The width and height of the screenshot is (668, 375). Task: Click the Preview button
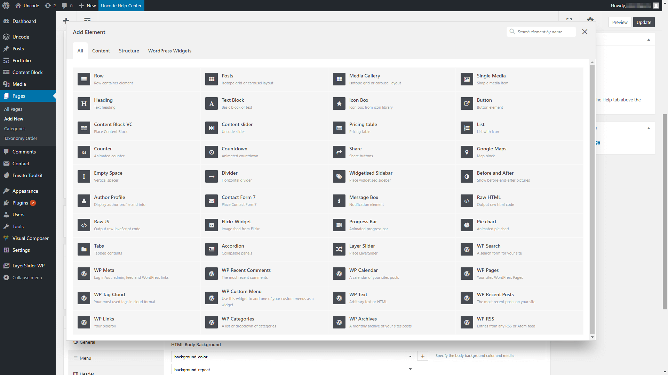(x=620, y=22)
